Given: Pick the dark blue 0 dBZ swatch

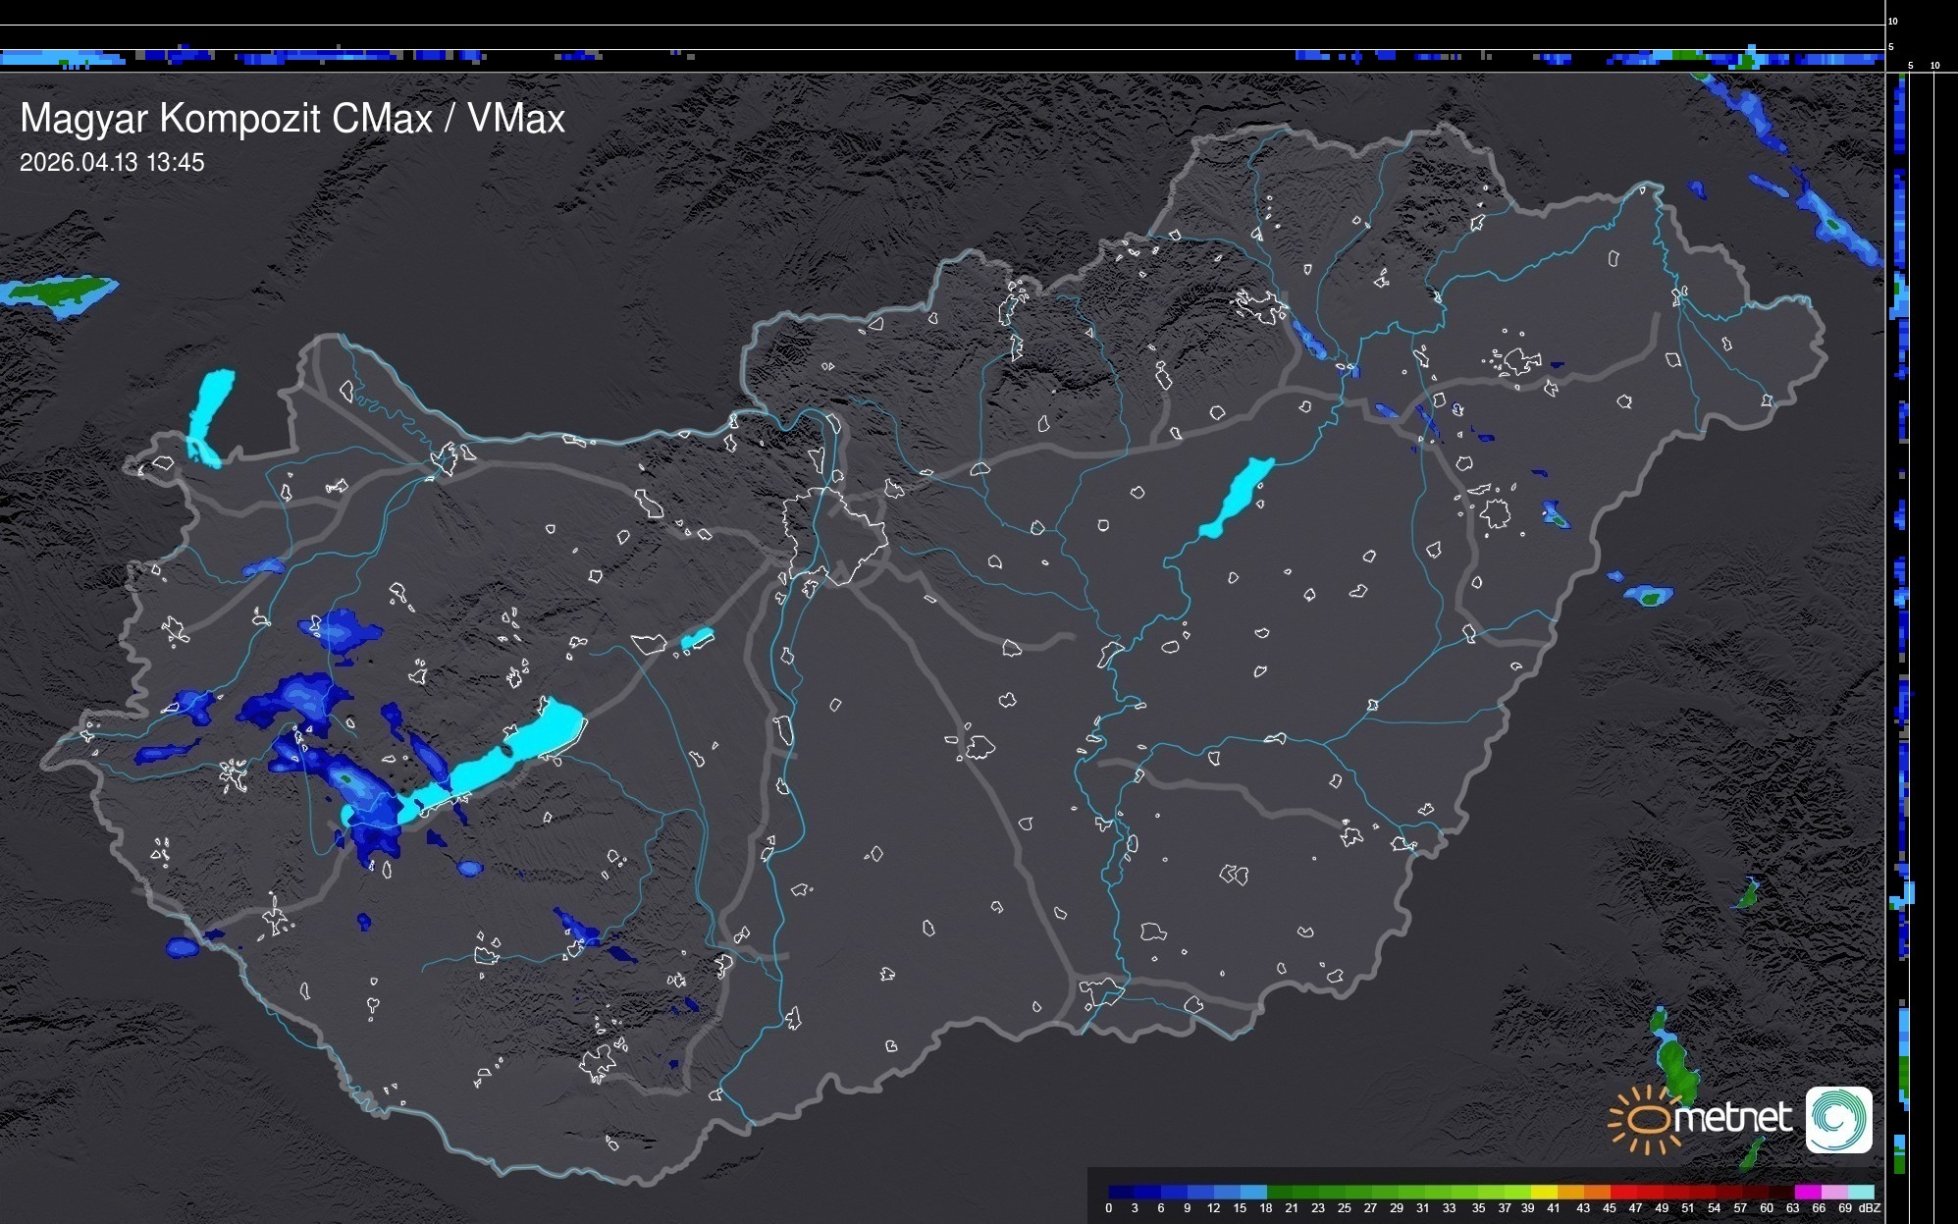Looking at the screenshot, I should tap(1120, 1192).
